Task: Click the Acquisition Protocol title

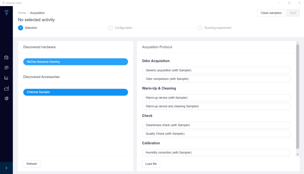Action: click(157, 47)
